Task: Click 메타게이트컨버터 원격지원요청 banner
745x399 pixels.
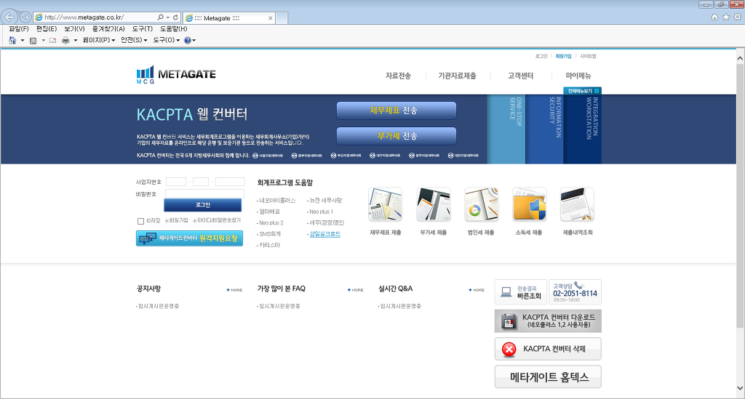Action: [x=190, y=238]
